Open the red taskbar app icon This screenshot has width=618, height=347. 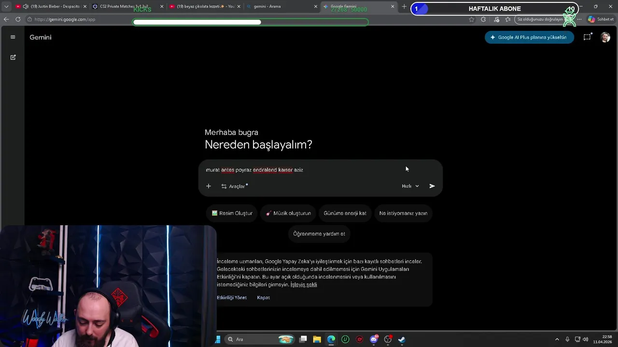[x=359, y=339]
